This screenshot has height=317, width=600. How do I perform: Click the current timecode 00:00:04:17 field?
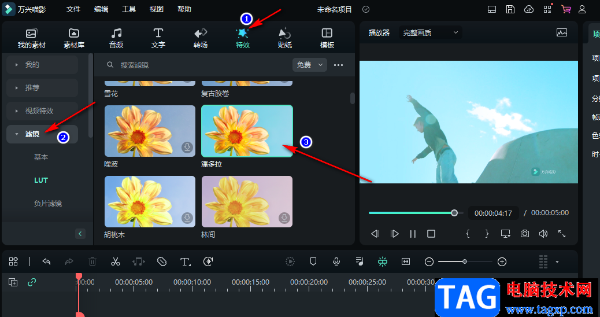pos(493,213)
